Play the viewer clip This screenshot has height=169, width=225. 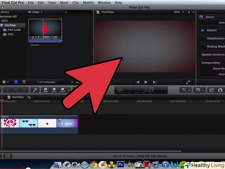pos(146,82)
